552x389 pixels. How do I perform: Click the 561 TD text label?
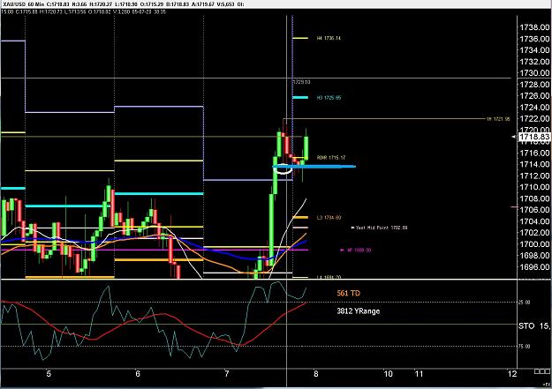tap(349, 293)
